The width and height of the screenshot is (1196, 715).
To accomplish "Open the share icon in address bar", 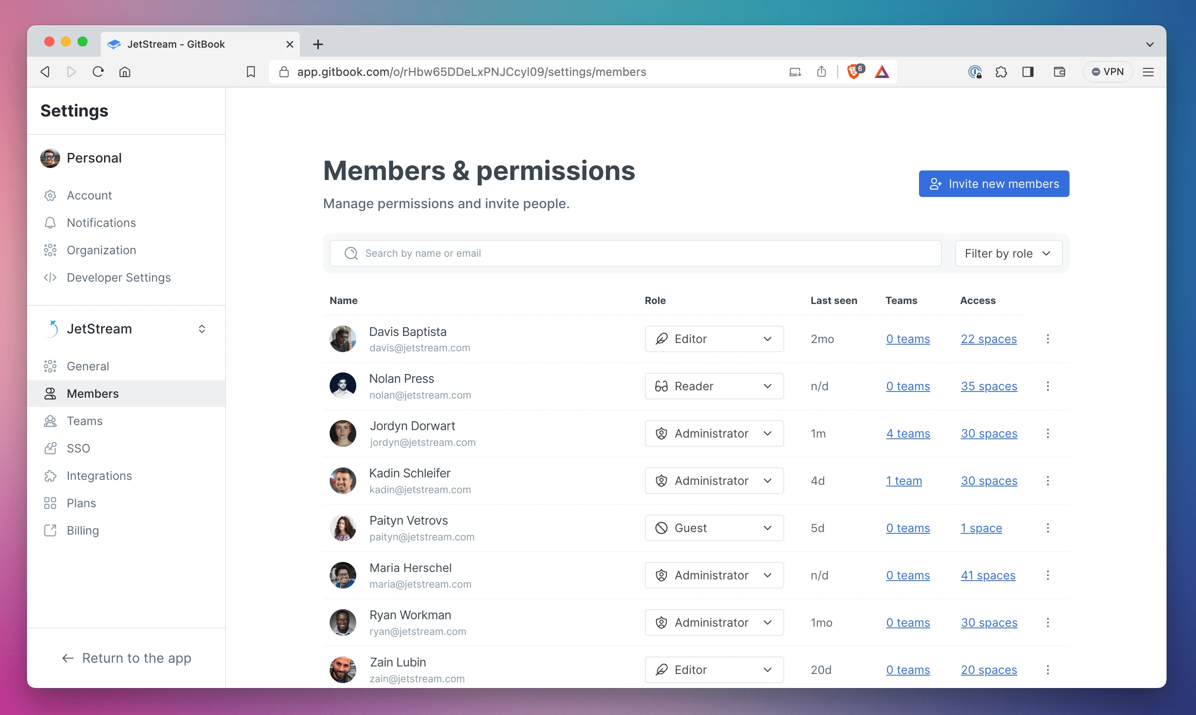I will 822,72.
